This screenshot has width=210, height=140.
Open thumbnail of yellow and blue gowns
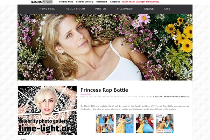[125, 124]
